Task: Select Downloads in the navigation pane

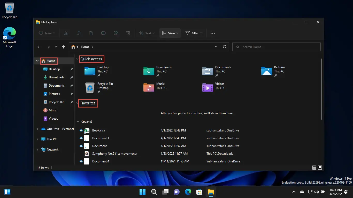Action: coord(56,77)
